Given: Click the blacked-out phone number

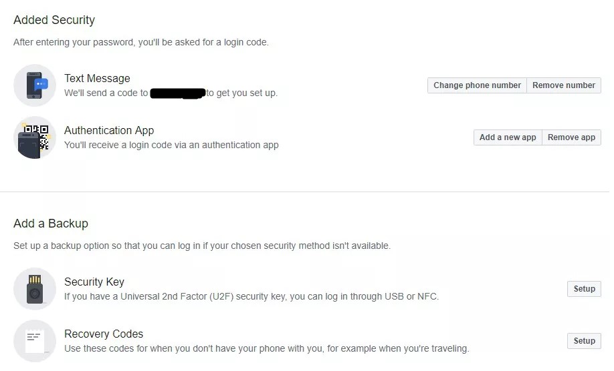Looking at the screenshot, I should (x=178, y=93).
